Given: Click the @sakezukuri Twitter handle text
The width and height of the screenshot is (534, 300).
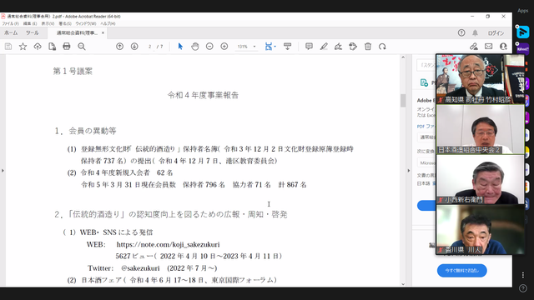Looking at the screenshot, I should 140,268.
